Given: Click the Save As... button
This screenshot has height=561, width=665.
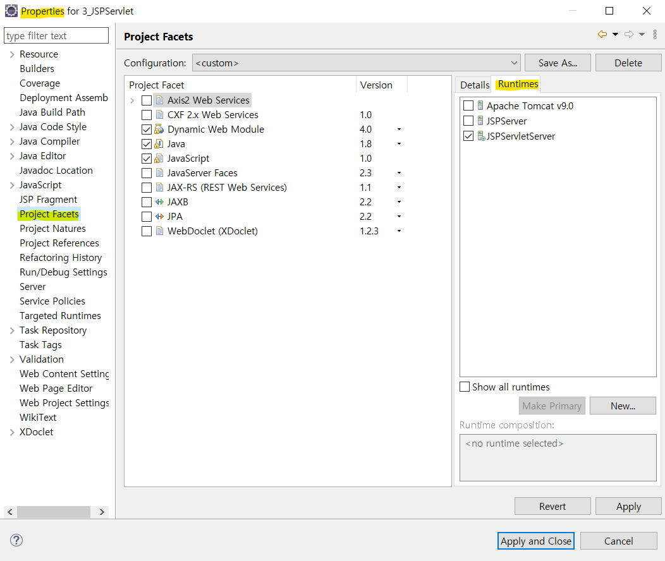Looking at the screenshot, I should [x=558, y=63].
